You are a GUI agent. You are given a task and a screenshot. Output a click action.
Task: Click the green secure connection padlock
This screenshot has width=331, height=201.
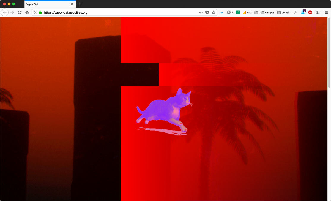click(40, 12)
